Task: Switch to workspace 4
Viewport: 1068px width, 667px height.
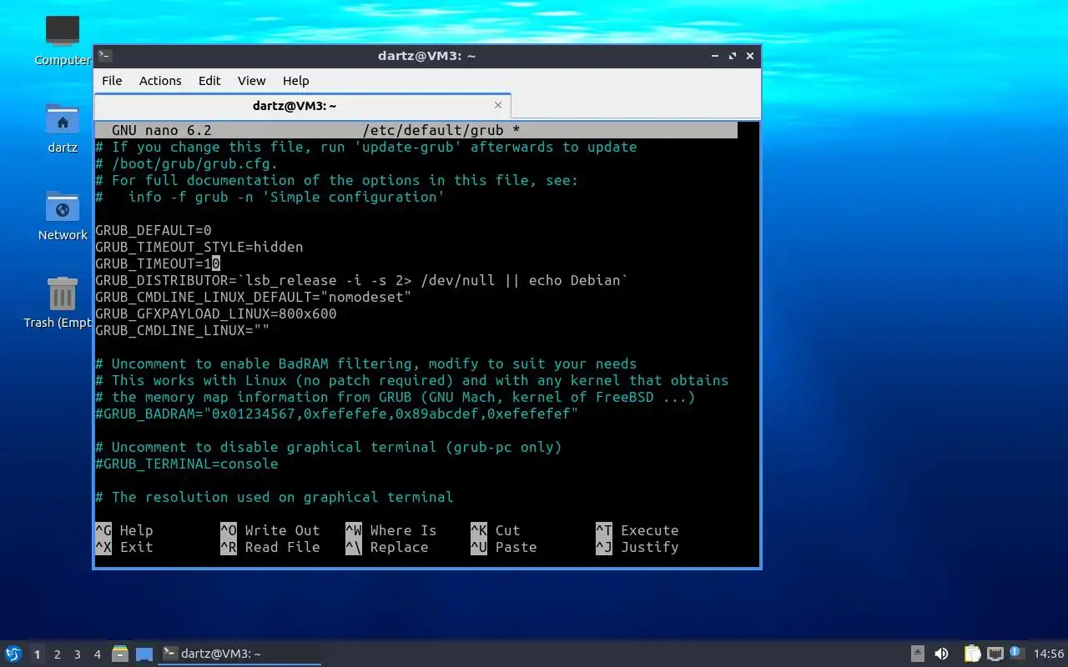Action: click(97, 654)
